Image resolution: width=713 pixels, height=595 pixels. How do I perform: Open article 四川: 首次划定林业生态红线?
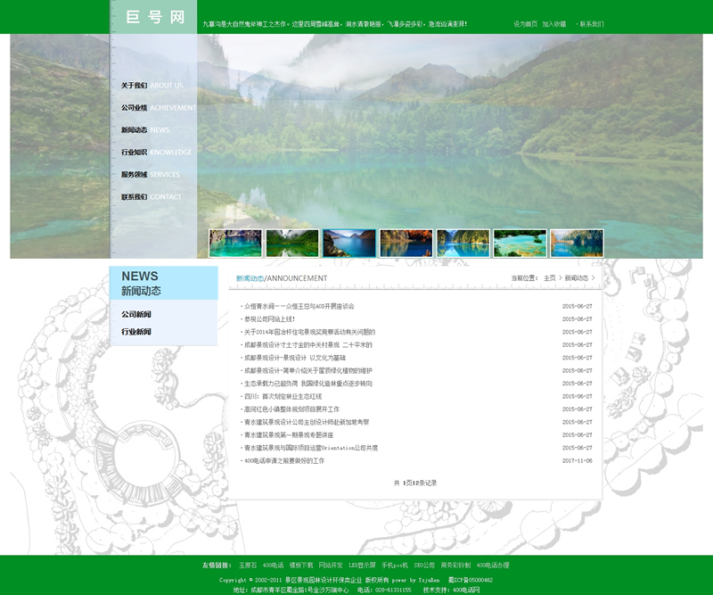pos(283,397)
